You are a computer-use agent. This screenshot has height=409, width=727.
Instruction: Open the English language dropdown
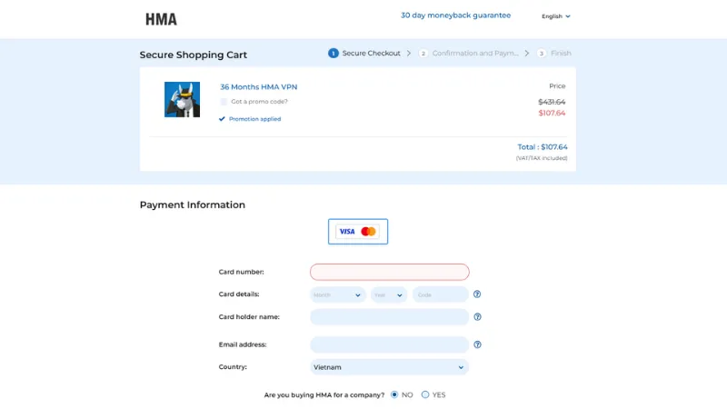click(x=556, y=16)
